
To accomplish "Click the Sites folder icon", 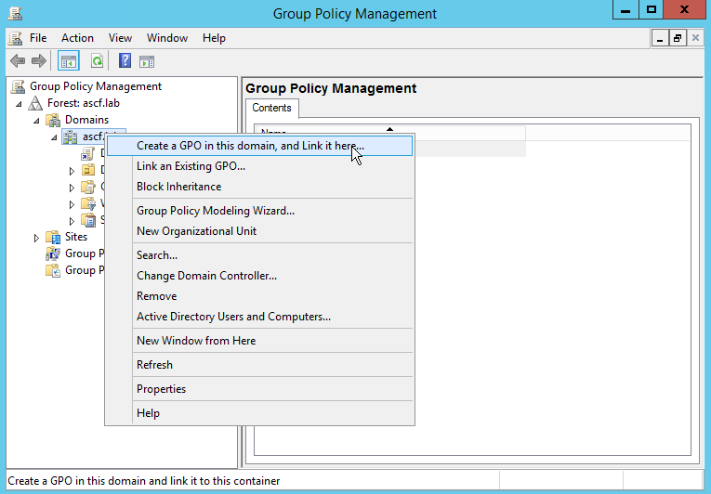I will click(53, 237).
